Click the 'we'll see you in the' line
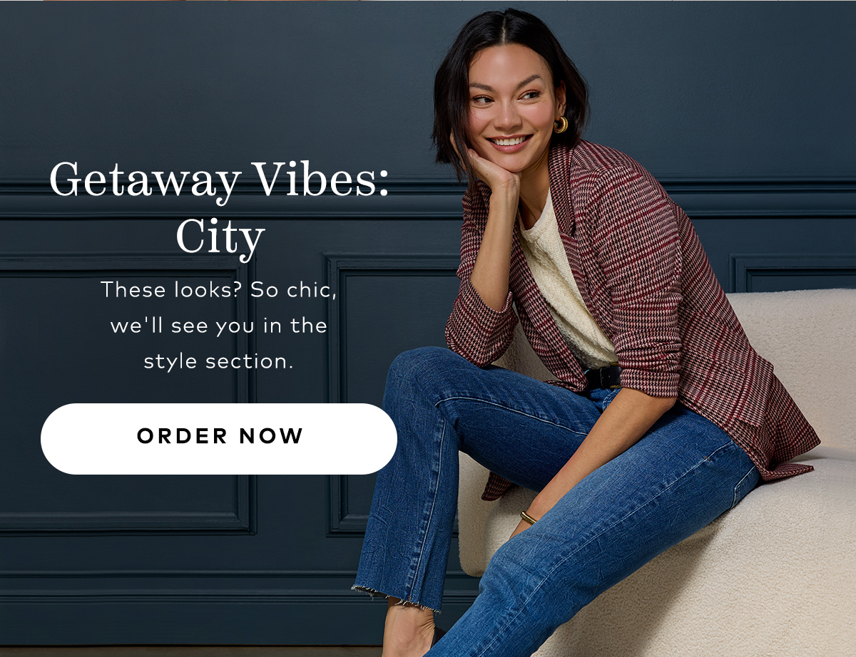This screenshot has height=657, width=856. 218,326
